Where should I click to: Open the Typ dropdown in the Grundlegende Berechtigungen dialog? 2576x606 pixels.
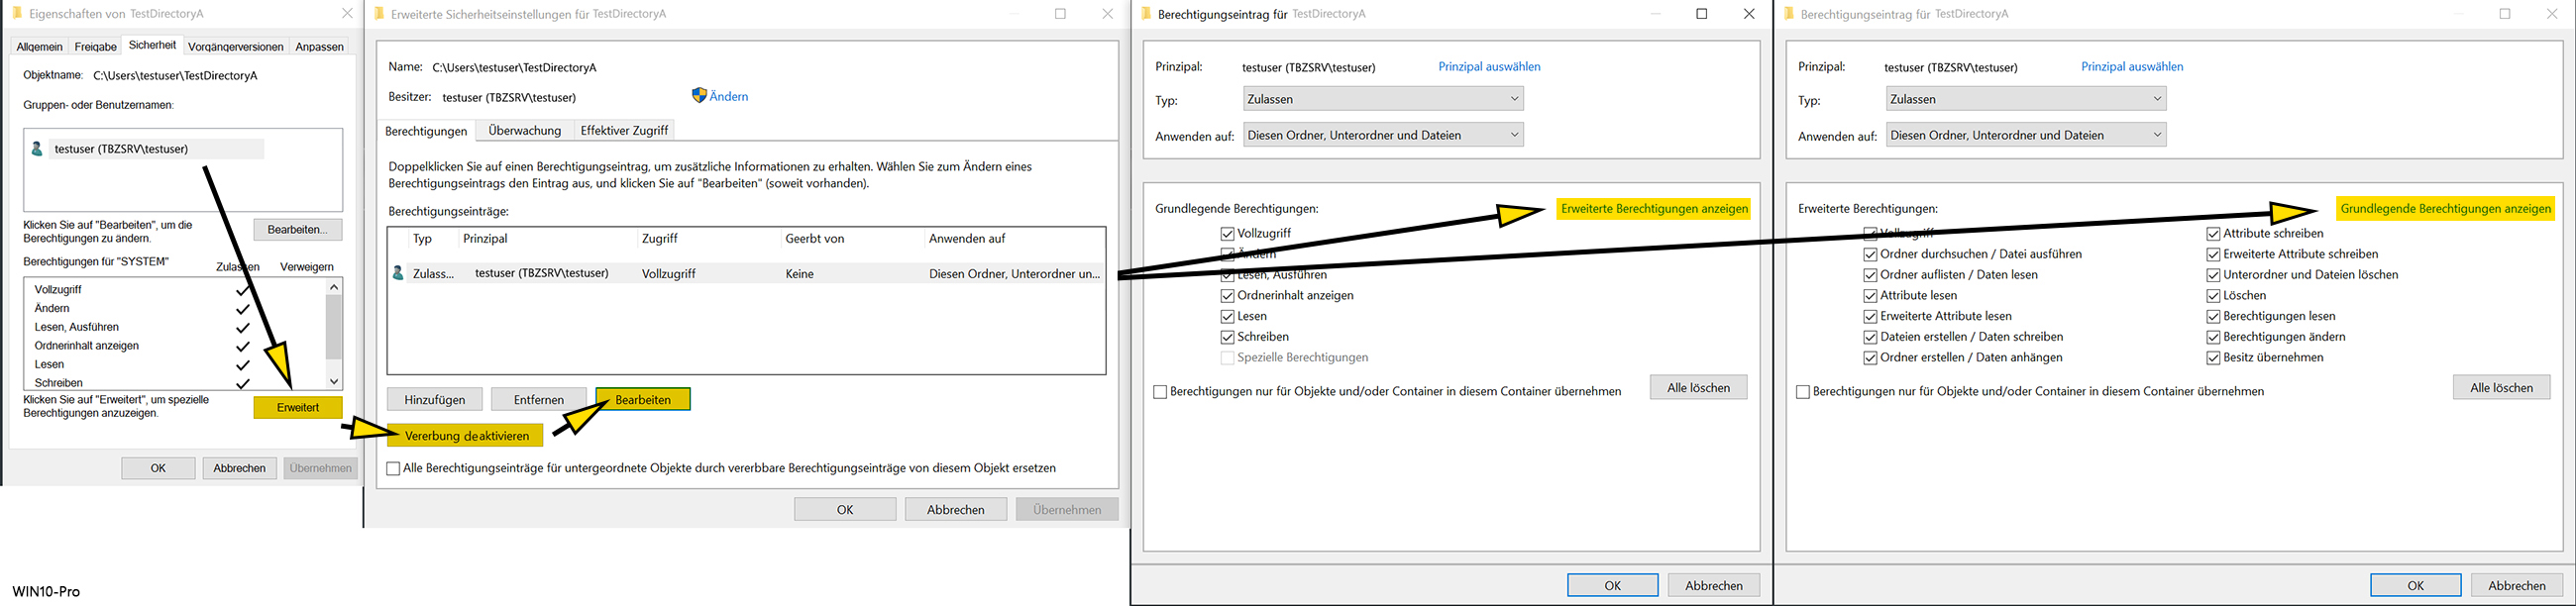tap(1383, 99)
